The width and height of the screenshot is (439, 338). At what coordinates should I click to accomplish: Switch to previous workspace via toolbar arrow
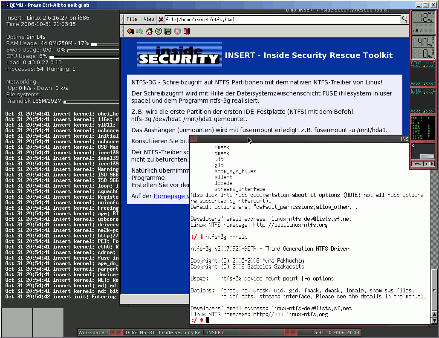(113, 332)
